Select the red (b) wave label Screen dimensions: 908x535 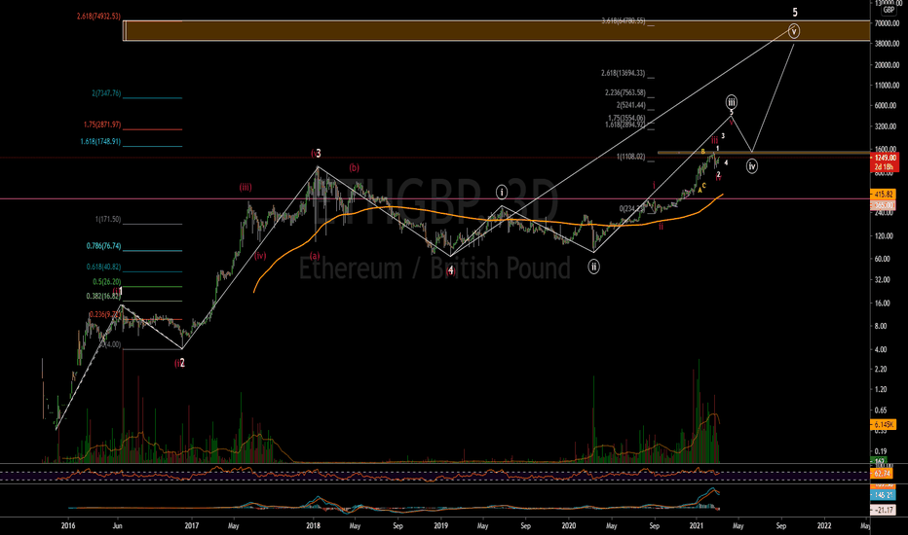[x=354, y=167]
